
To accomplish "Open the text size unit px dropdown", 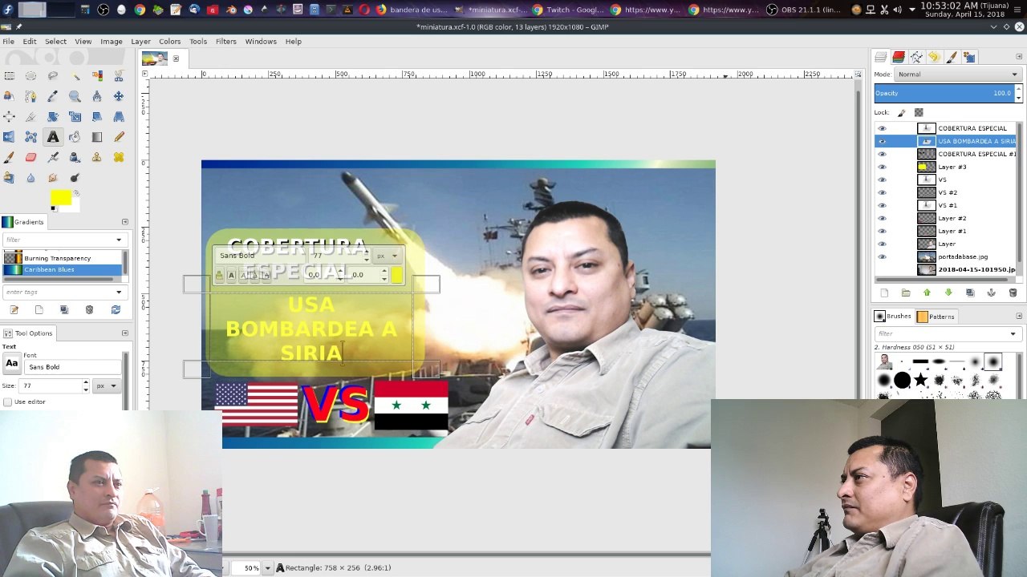I will (107, 386).
